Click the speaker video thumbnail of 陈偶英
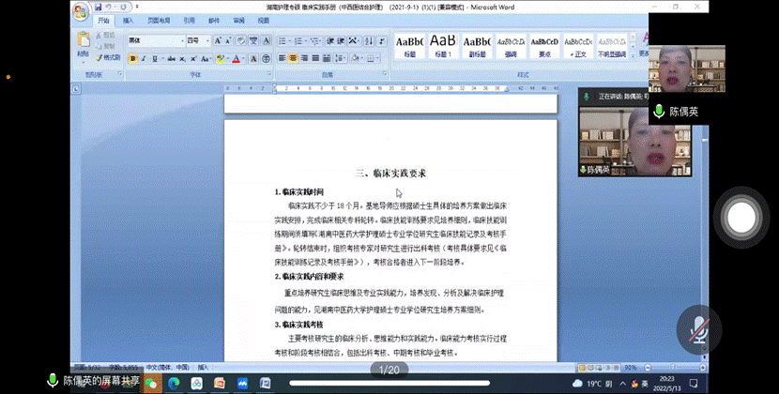The height and width of the screenshot is (394, 779). point(612,141)
